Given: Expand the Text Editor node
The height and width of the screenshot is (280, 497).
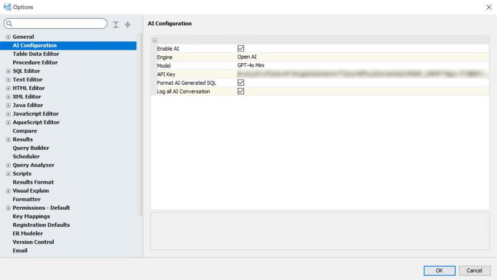Looking at the screenshot, I should point(8,80).
